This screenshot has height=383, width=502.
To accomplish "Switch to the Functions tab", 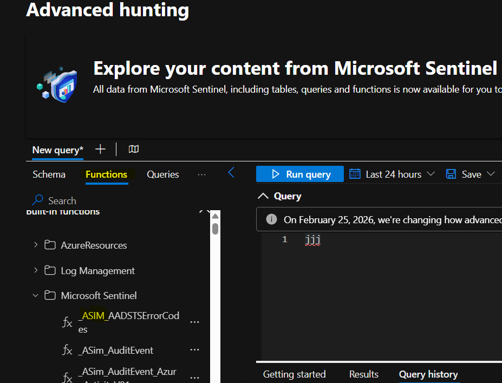I will [107, 174].
